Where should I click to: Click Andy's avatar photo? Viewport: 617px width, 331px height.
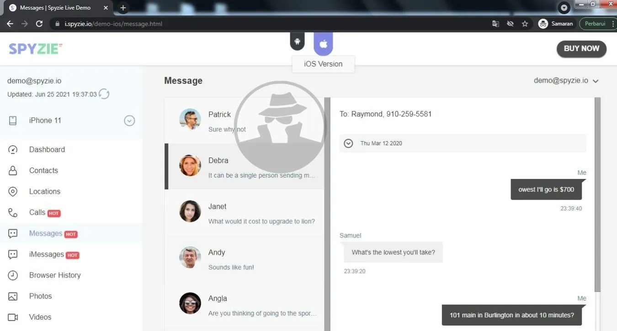(x=190, y=257)
